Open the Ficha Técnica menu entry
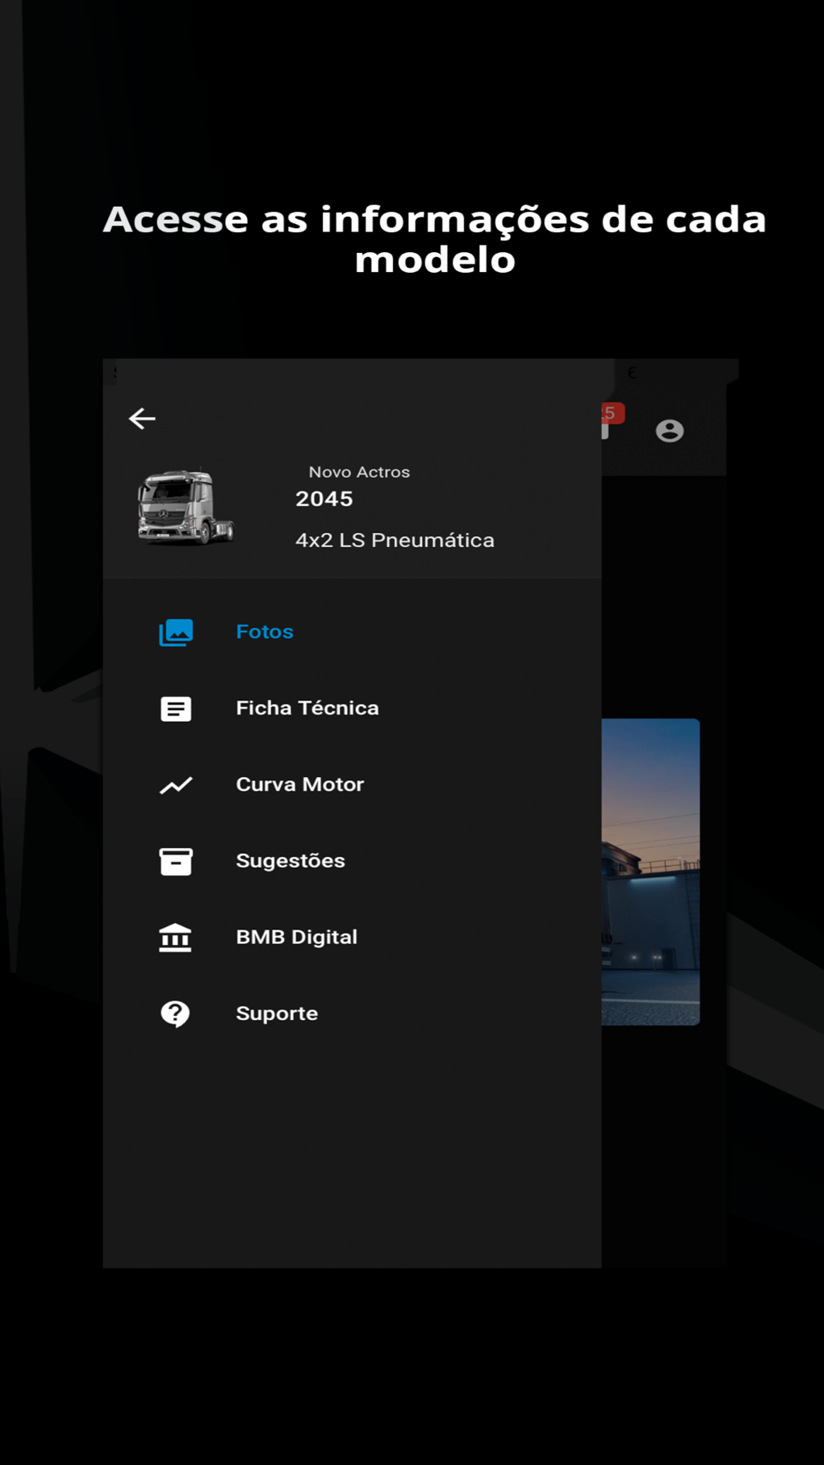 click(x=352, y=709)
